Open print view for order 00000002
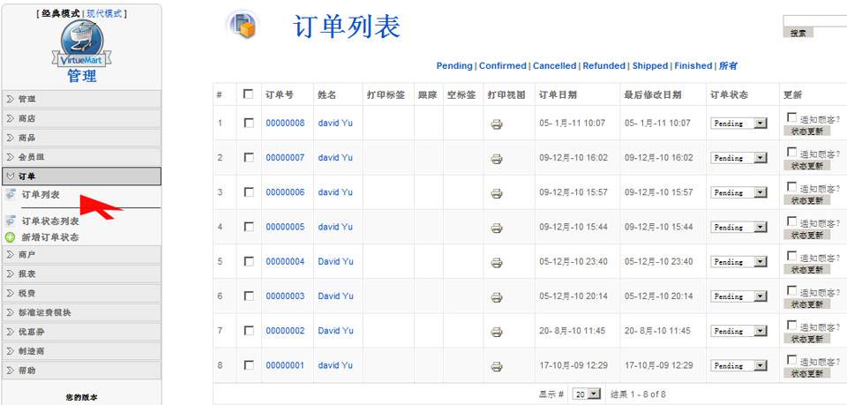 [x=497, y=332]
